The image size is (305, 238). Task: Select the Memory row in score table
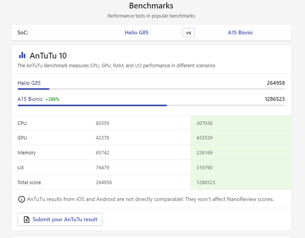[151, 153]
